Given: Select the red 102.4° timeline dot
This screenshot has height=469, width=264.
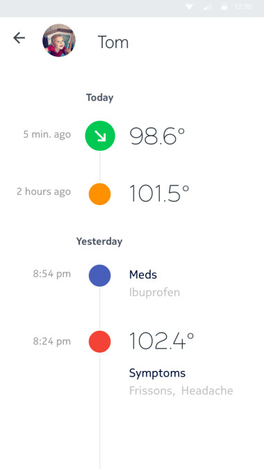Looking at the screenshot, I should [x=100, y=341].
